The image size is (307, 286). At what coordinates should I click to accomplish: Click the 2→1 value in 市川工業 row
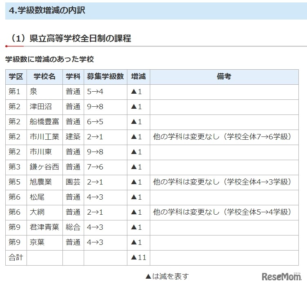95,137
